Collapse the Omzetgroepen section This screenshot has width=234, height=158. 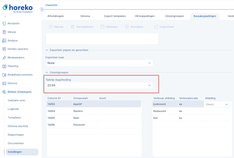[x=47, y=73]
